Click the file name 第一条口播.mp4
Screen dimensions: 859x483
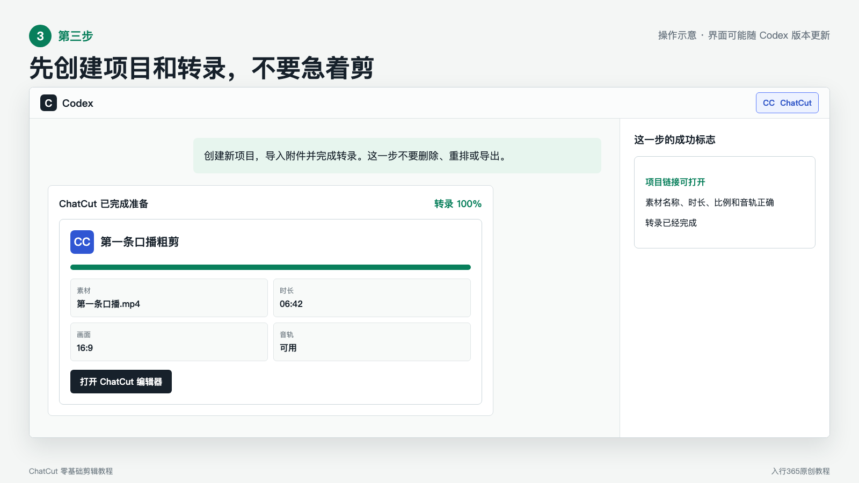coord(108,304)
